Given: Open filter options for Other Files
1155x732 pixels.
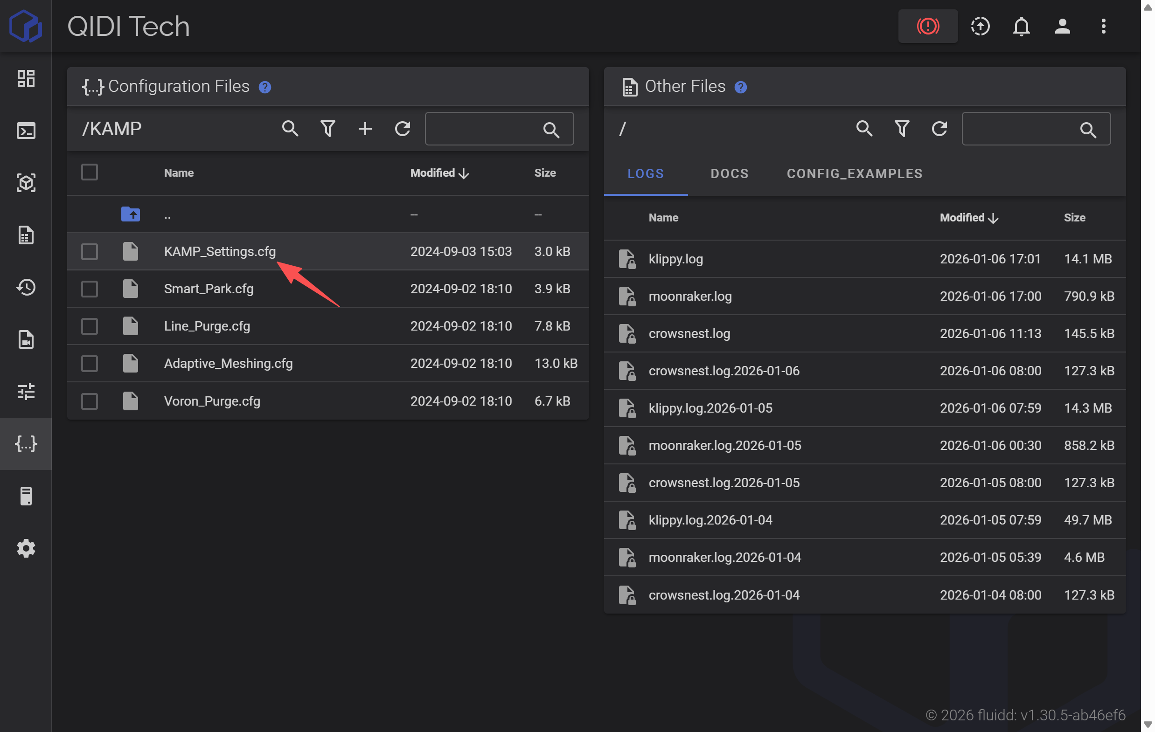Looking at the screenshot, I should [901, 129].
